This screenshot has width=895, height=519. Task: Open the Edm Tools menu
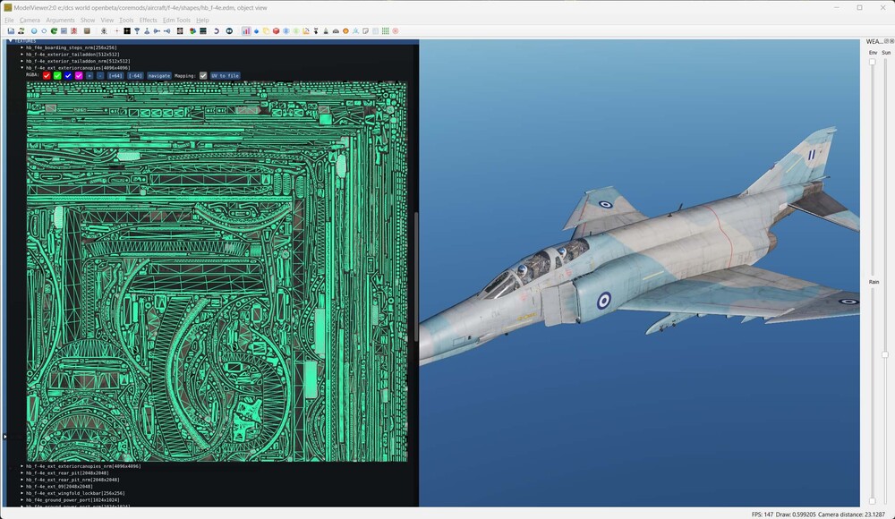point(176,20)
